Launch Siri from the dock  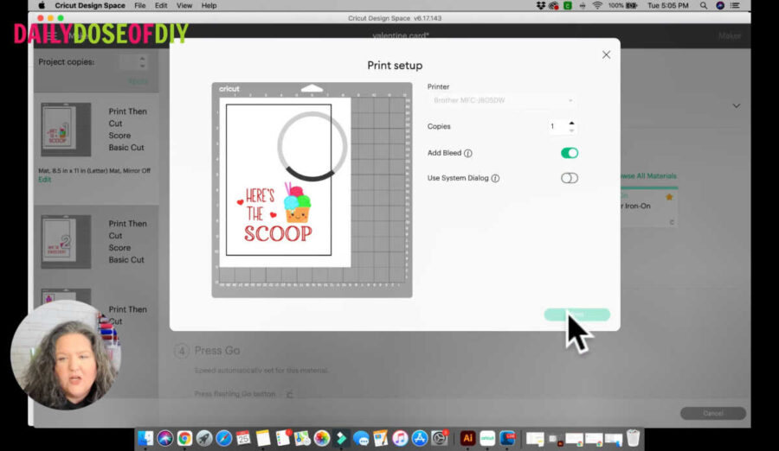point(165,438)
